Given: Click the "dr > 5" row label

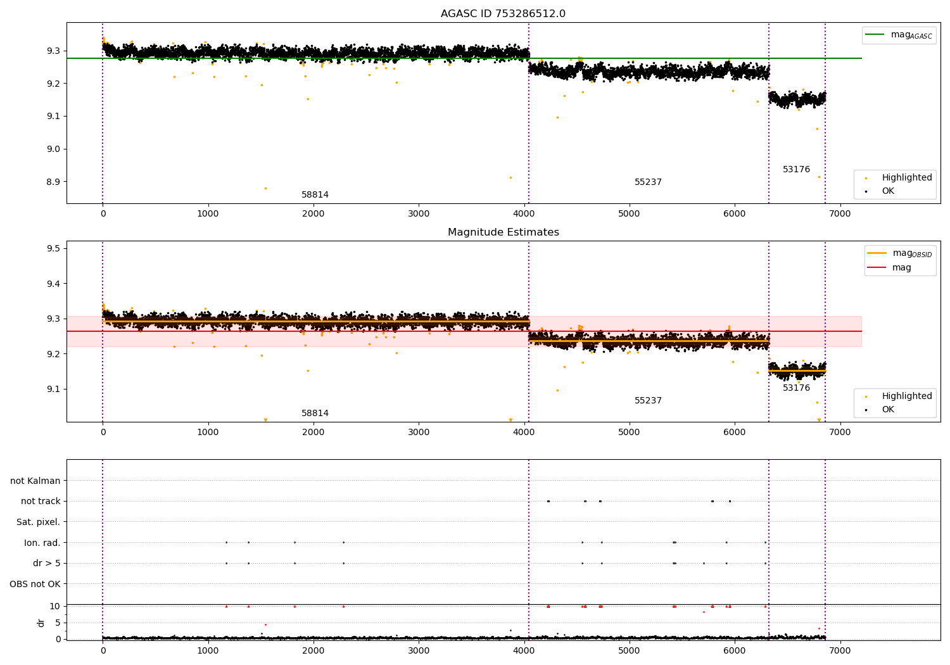Looking at the screenshot, I should 47,563.
